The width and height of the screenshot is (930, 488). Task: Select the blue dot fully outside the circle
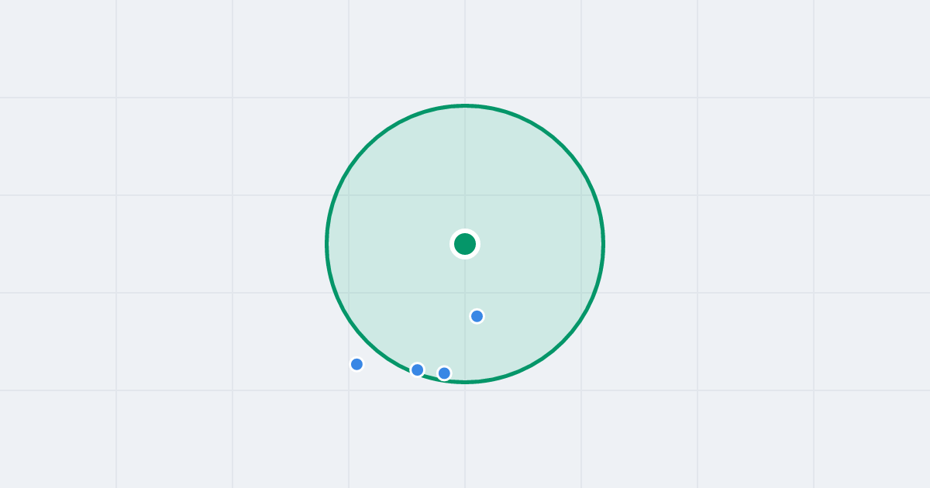(x=356, y=364)
